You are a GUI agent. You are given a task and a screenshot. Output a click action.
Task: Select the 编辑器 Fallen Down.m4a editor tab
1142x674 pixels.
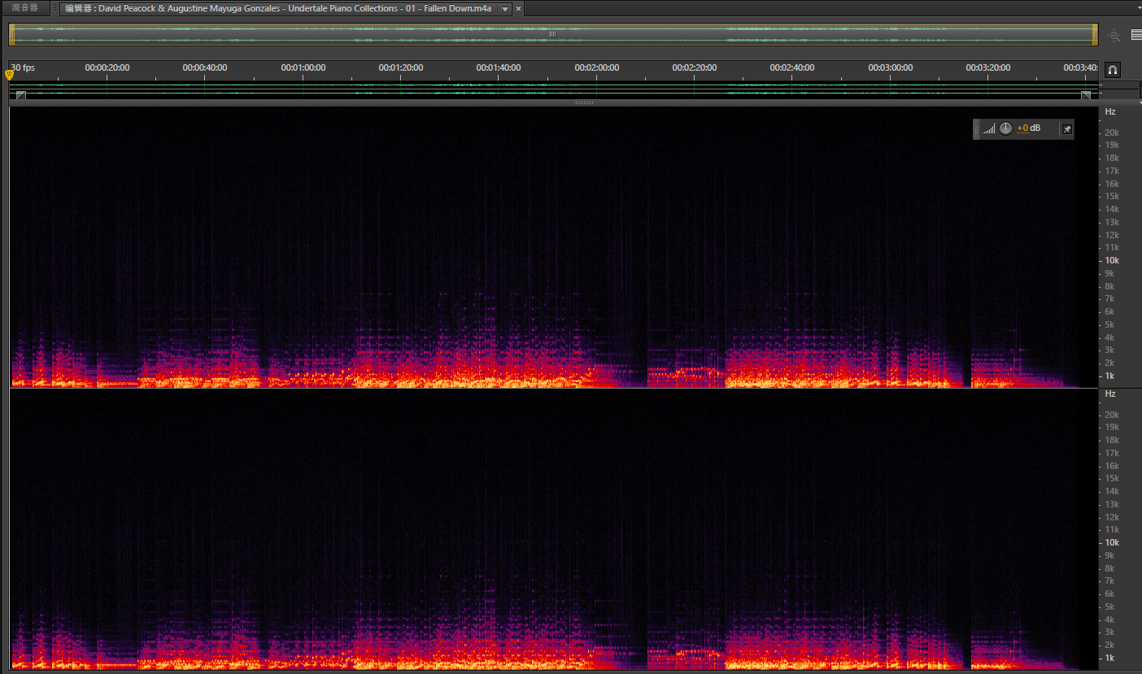pyautogui.click(x=278, y=9)
